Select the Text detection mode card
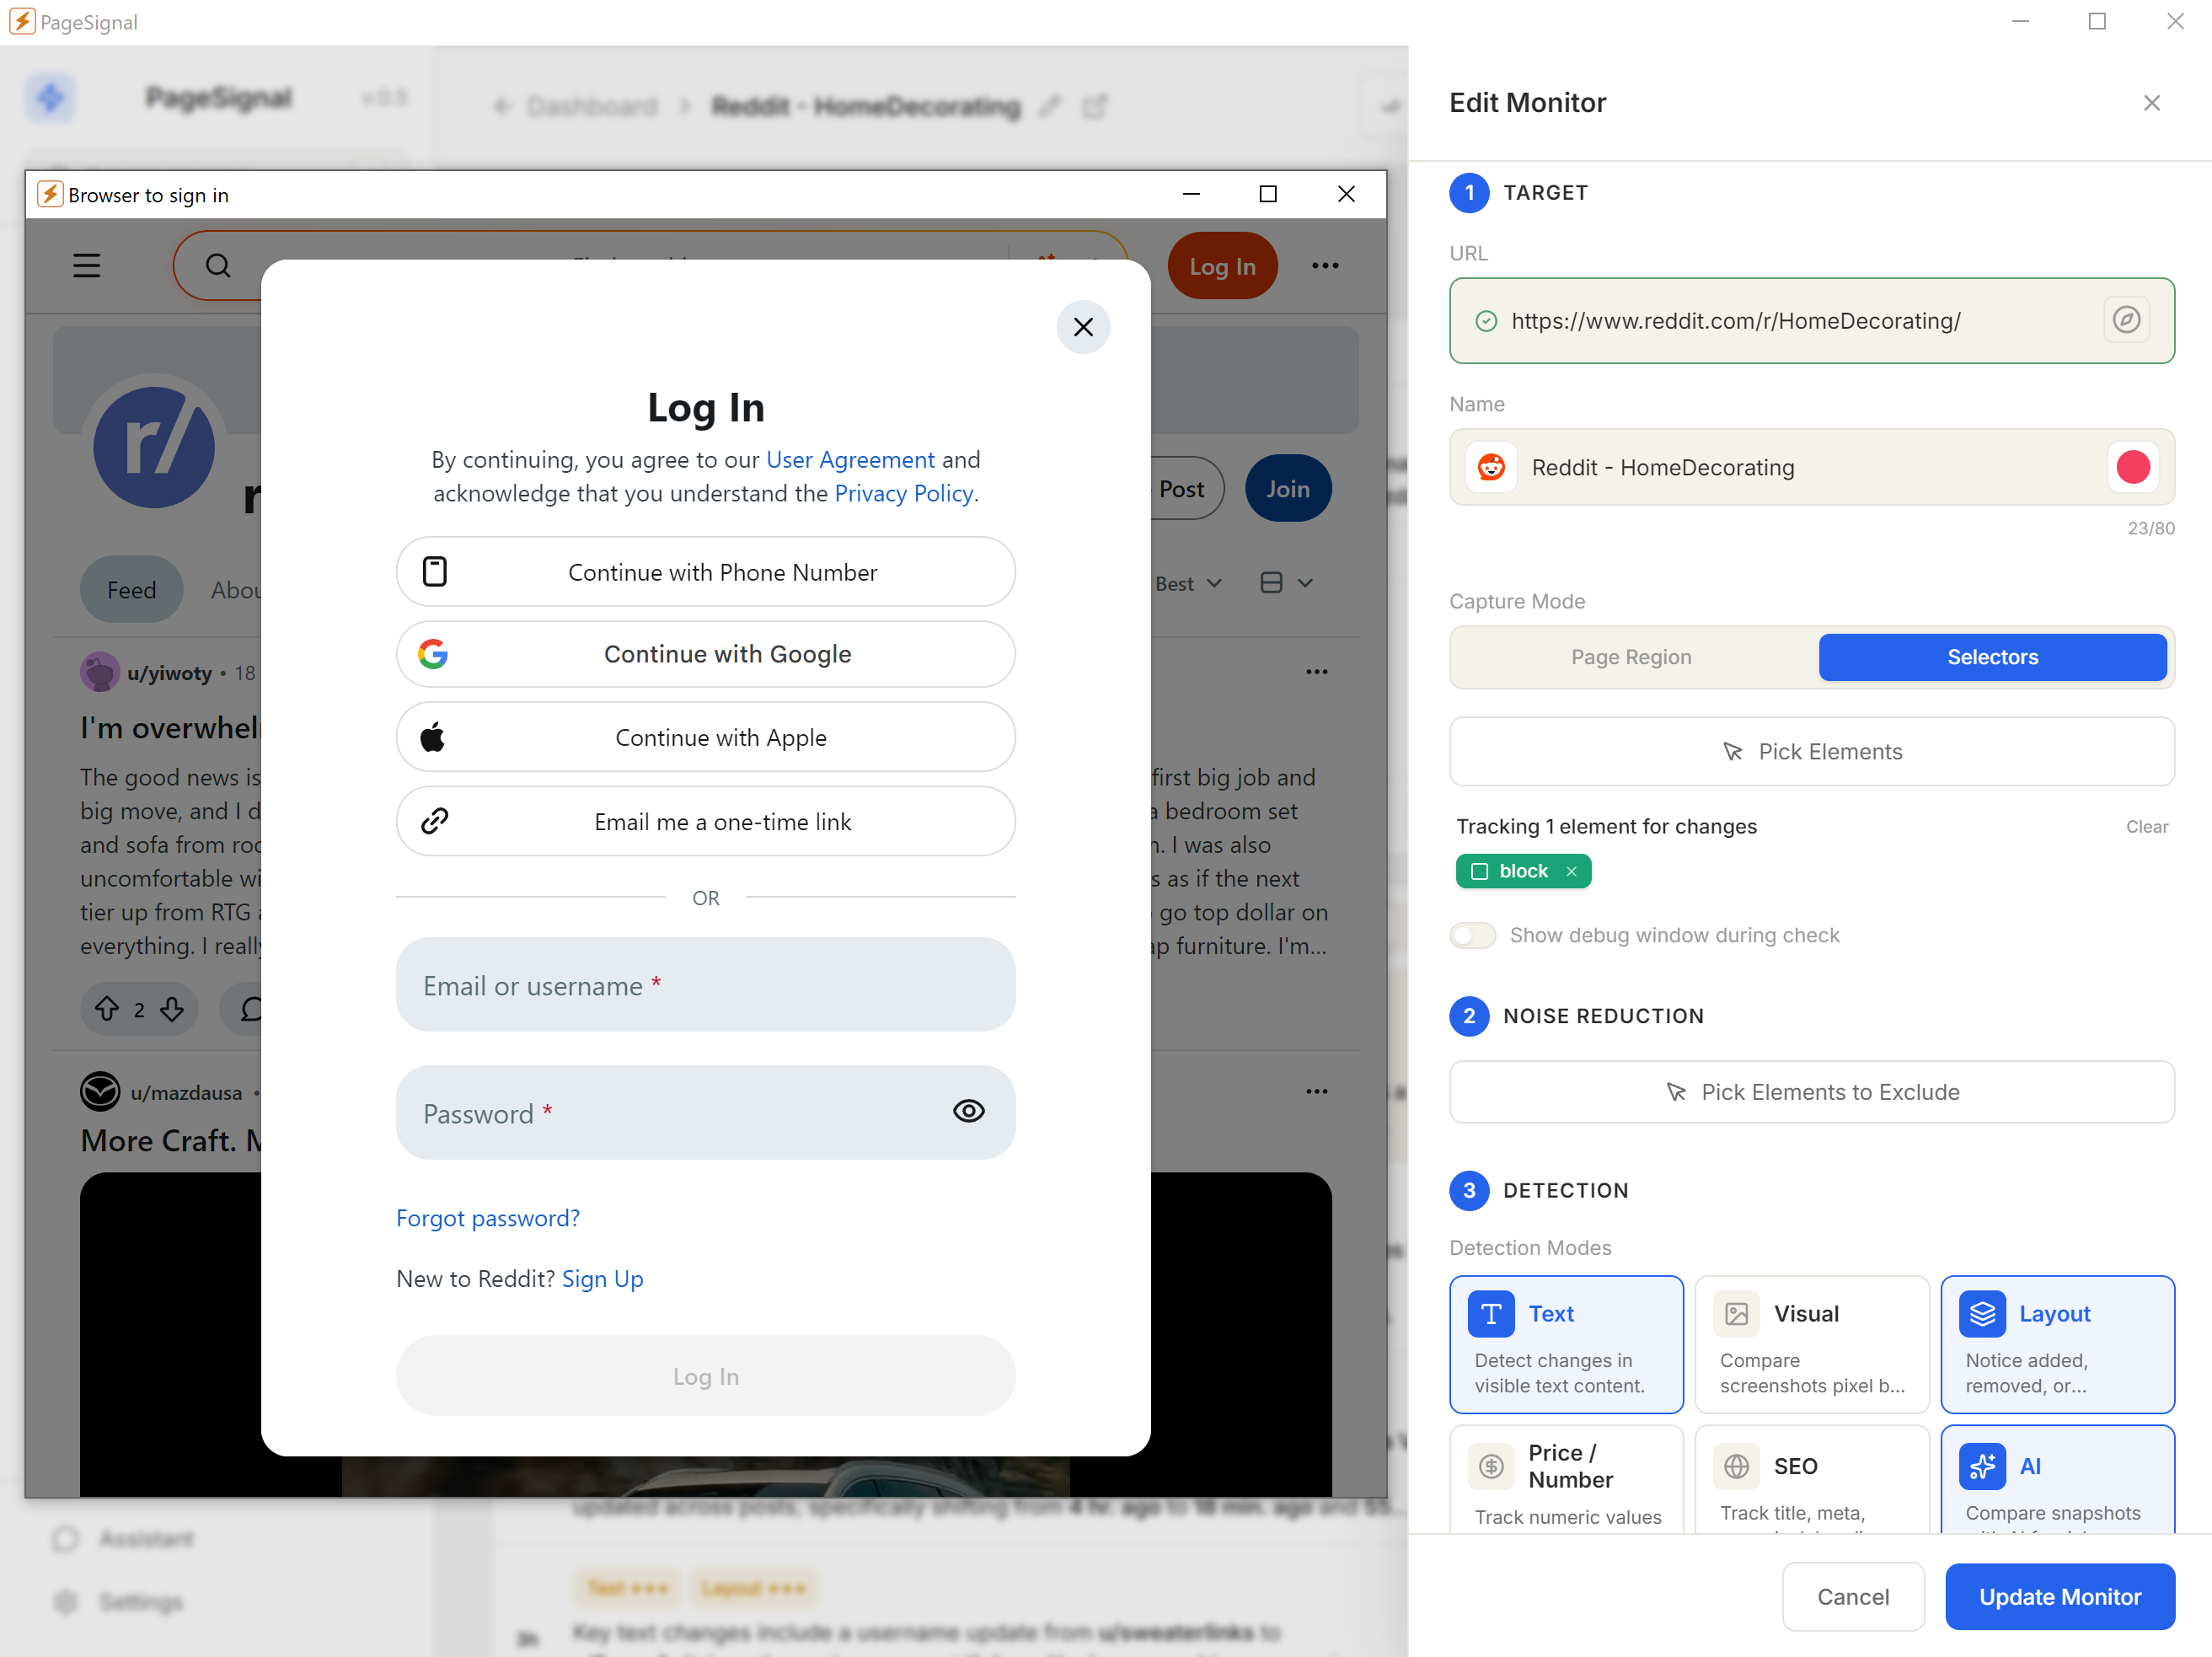The width and height of the screenshot is (2212, 1657). point(1566,1344)
